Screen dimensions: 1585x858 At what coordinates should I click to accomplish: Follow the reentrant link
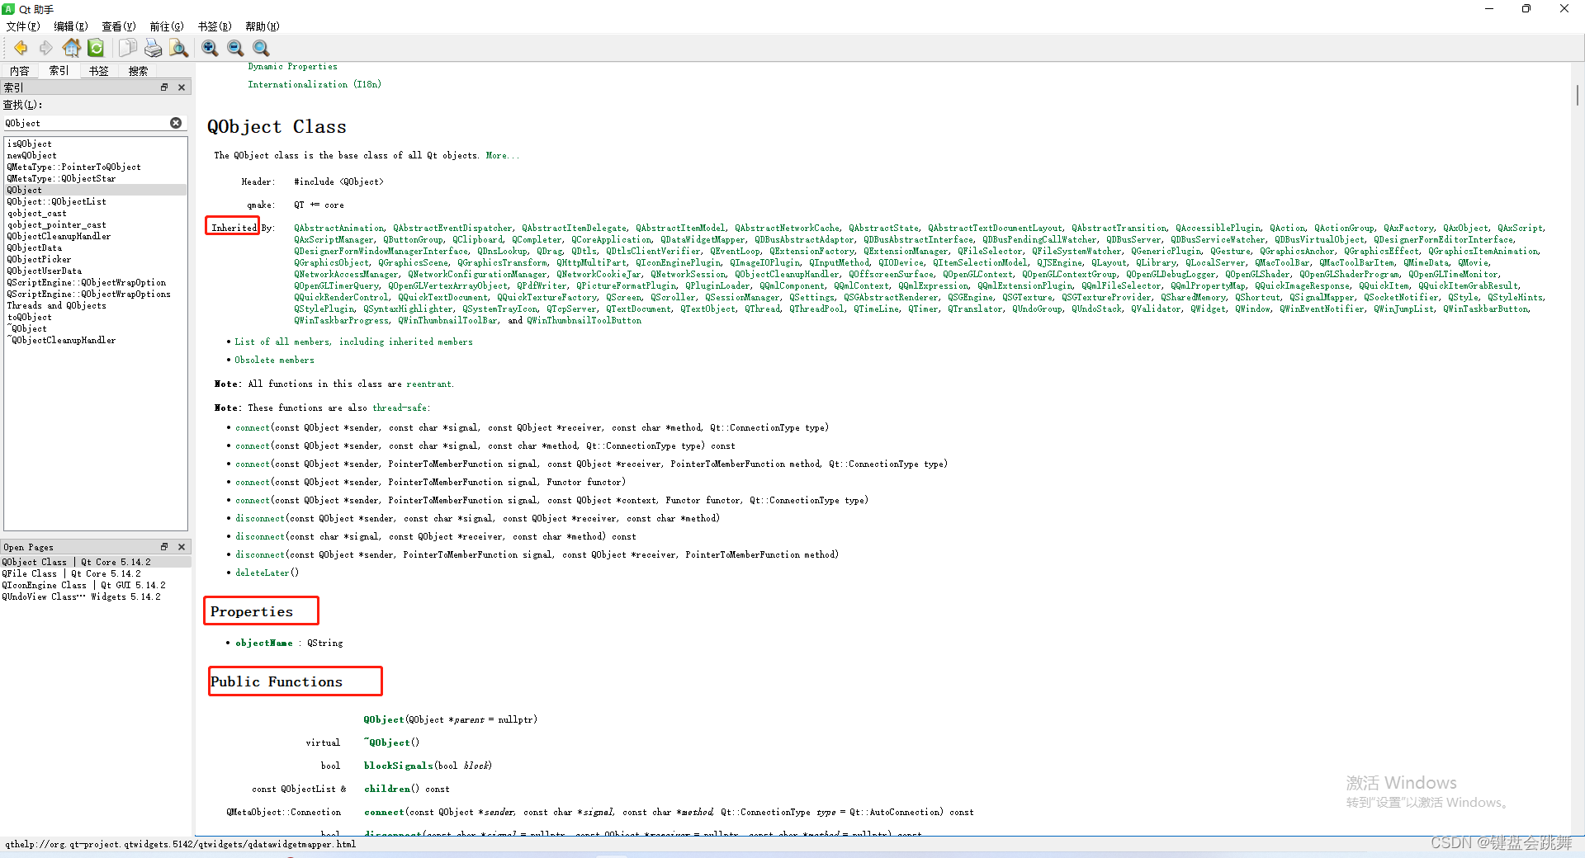428,384
